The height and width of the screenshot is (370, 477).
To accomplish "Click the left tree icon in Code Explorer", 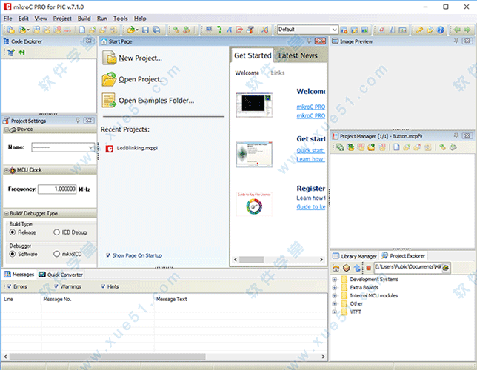I will (11, 53).
